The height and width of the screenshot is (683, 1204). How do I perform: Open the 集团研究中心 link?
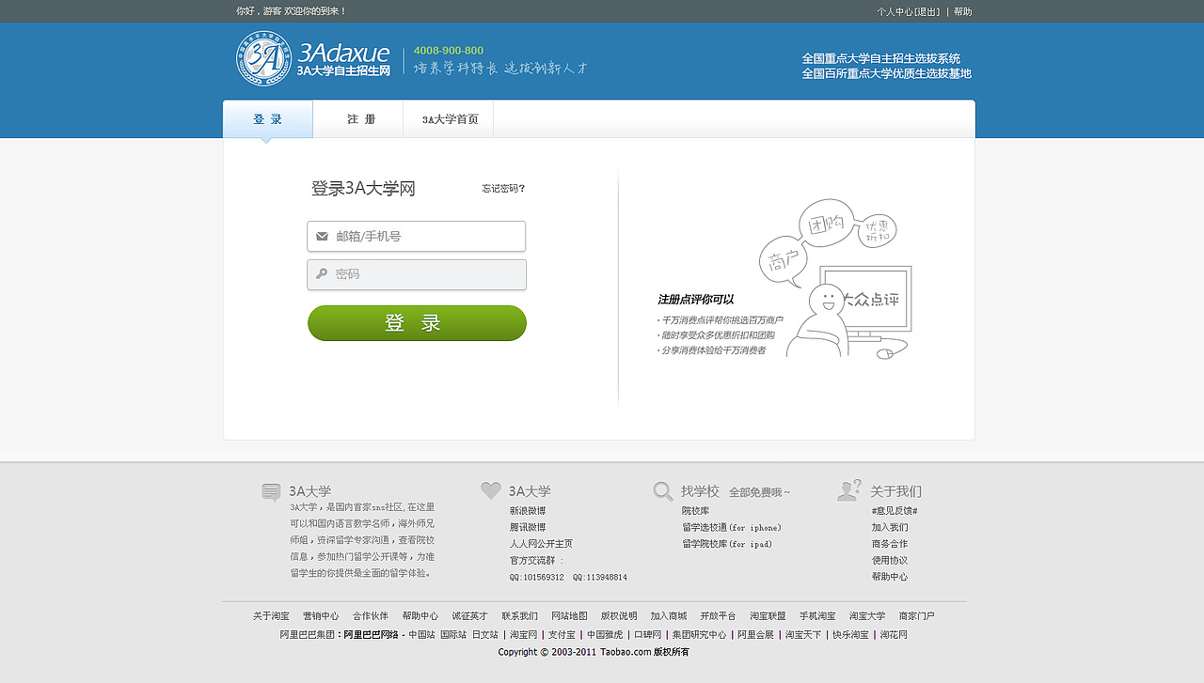pos(699,635)
